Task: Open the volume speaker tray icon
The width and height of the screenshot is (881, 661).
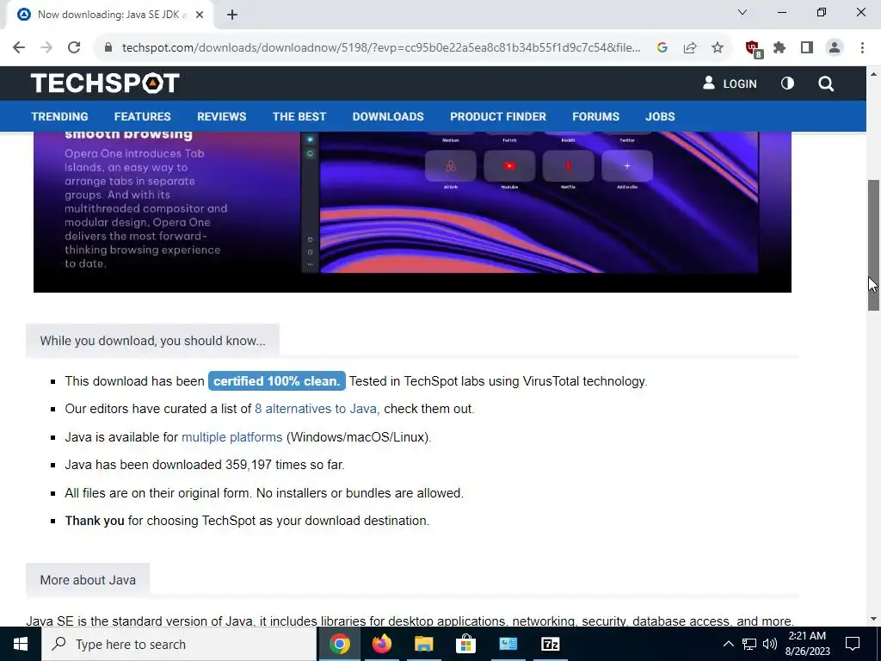Action: tap(770, 644)
